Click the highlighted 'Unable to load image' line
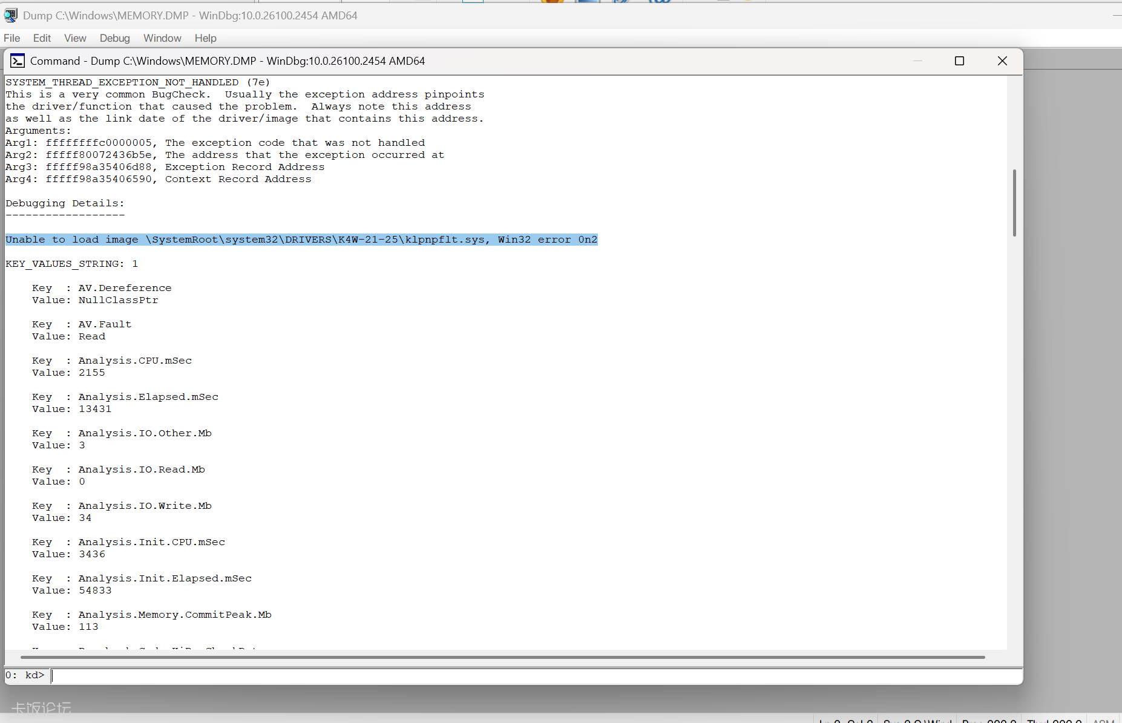This screenshot has width=1122, height=723. coord(301,240)
